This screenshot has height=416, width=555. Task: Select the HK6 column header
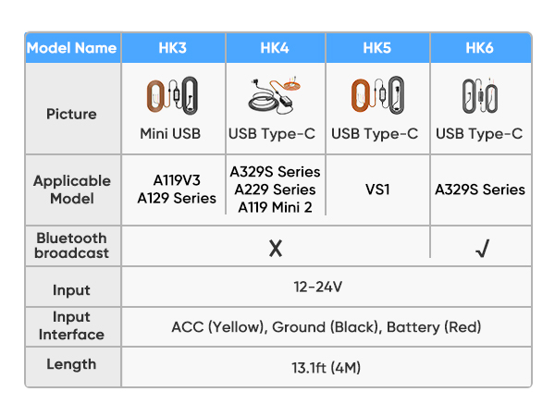pos(480,48)
